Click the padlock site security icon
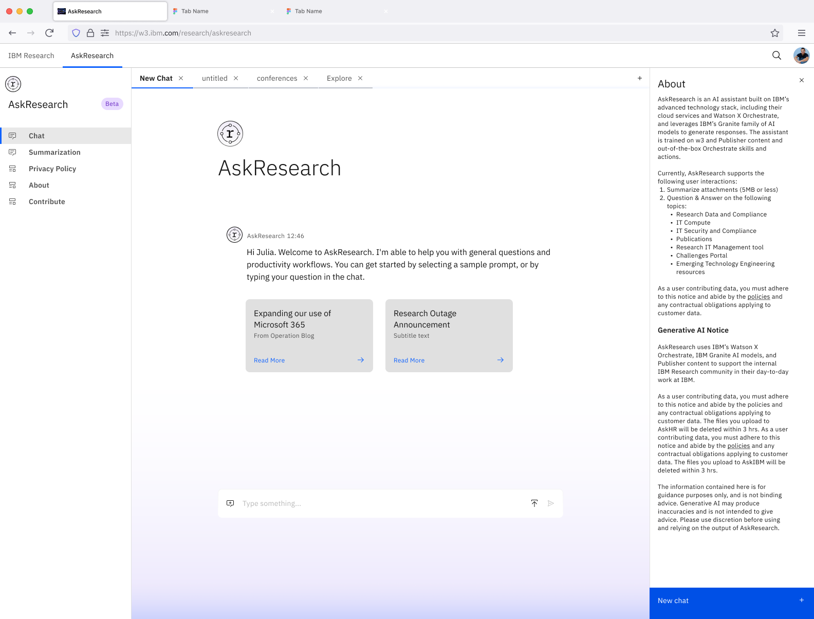Viewport: 814px width, 619px height. pos(90,33)
